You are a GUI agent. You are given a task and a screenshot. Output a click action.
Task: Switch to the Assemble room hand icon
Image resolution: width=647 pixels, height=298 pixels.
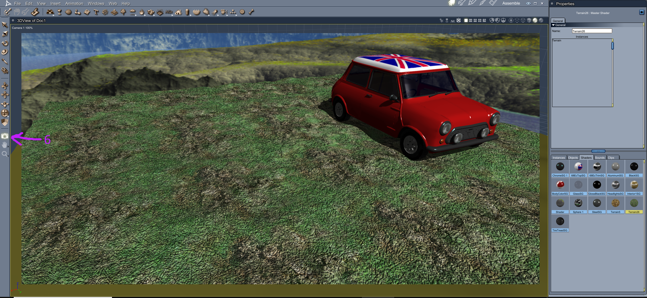(x=451, y=3)
